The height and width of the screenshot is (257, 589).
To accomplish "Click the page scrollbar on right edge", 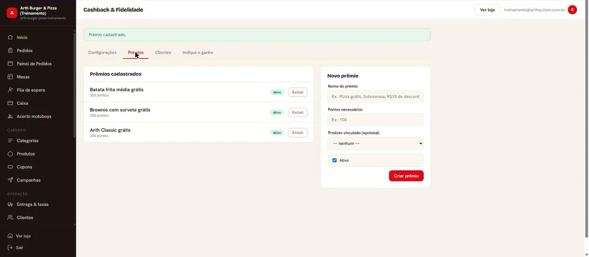I will 586,120.
